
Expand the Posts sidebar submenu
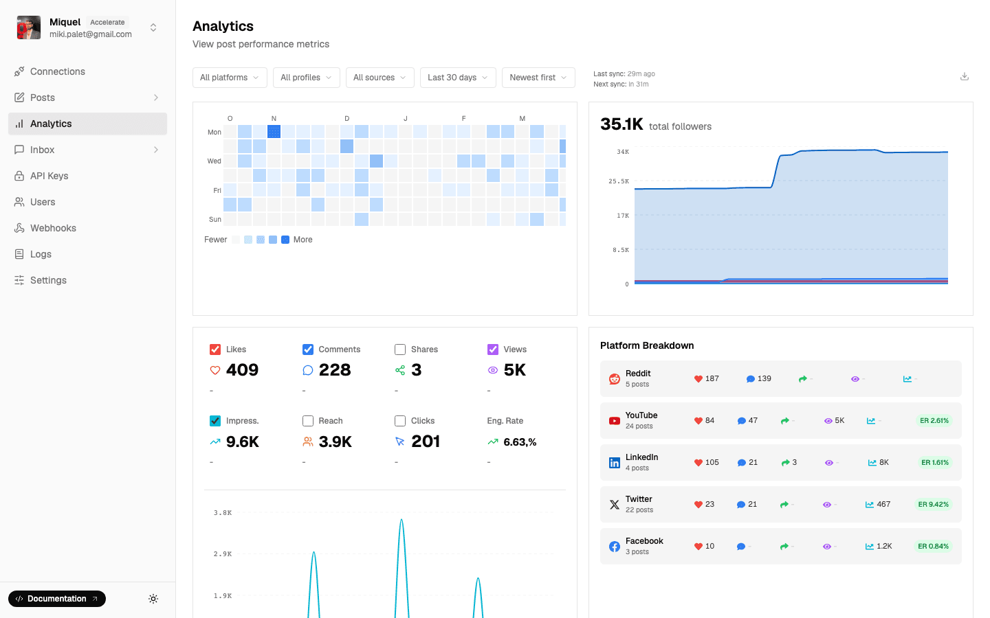(x=156, y=98)
